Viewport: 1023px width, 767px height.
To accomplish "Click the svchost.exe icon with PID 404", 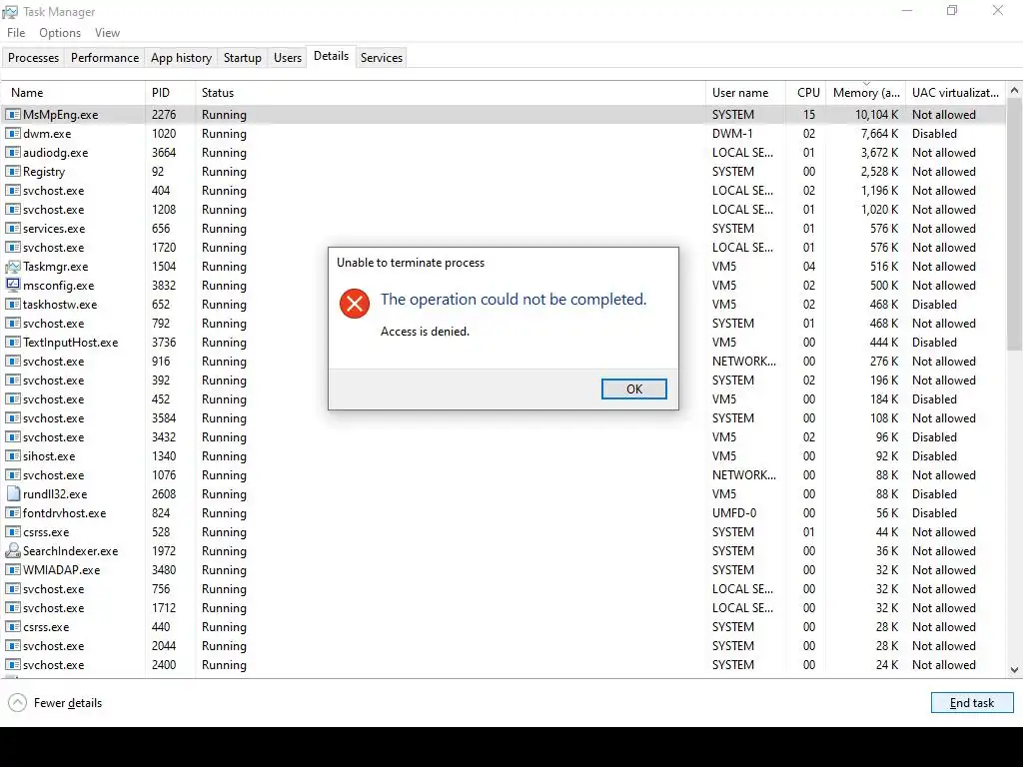I will point(12,191).
